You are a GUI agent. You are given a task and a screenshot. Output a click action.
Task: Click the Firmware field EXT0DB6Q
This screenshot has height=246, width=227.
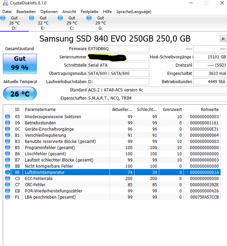pyautogui.click(x=118, y=49)
